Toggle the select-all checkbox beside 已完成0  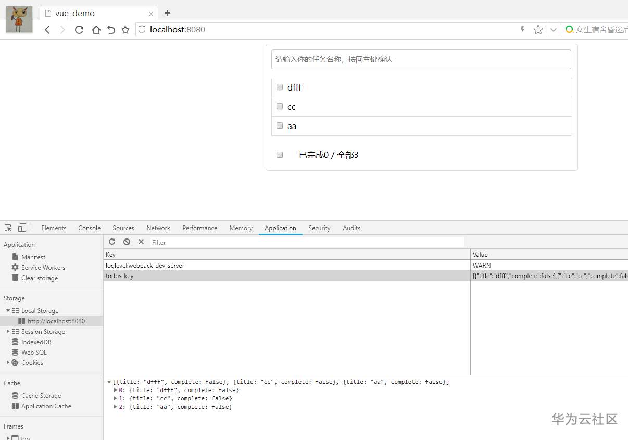[x=280, y=155]
